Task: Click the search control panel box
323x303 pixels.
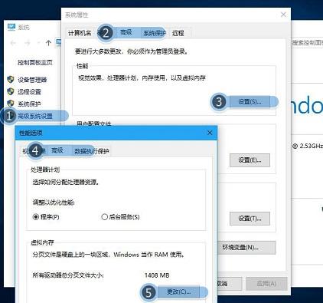Action: (x=307, y=42)
